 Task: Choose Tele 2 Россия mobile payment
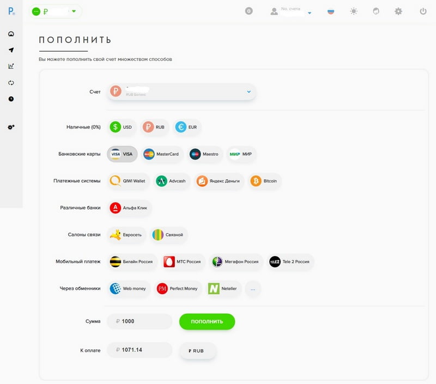(x=290, y=261)
